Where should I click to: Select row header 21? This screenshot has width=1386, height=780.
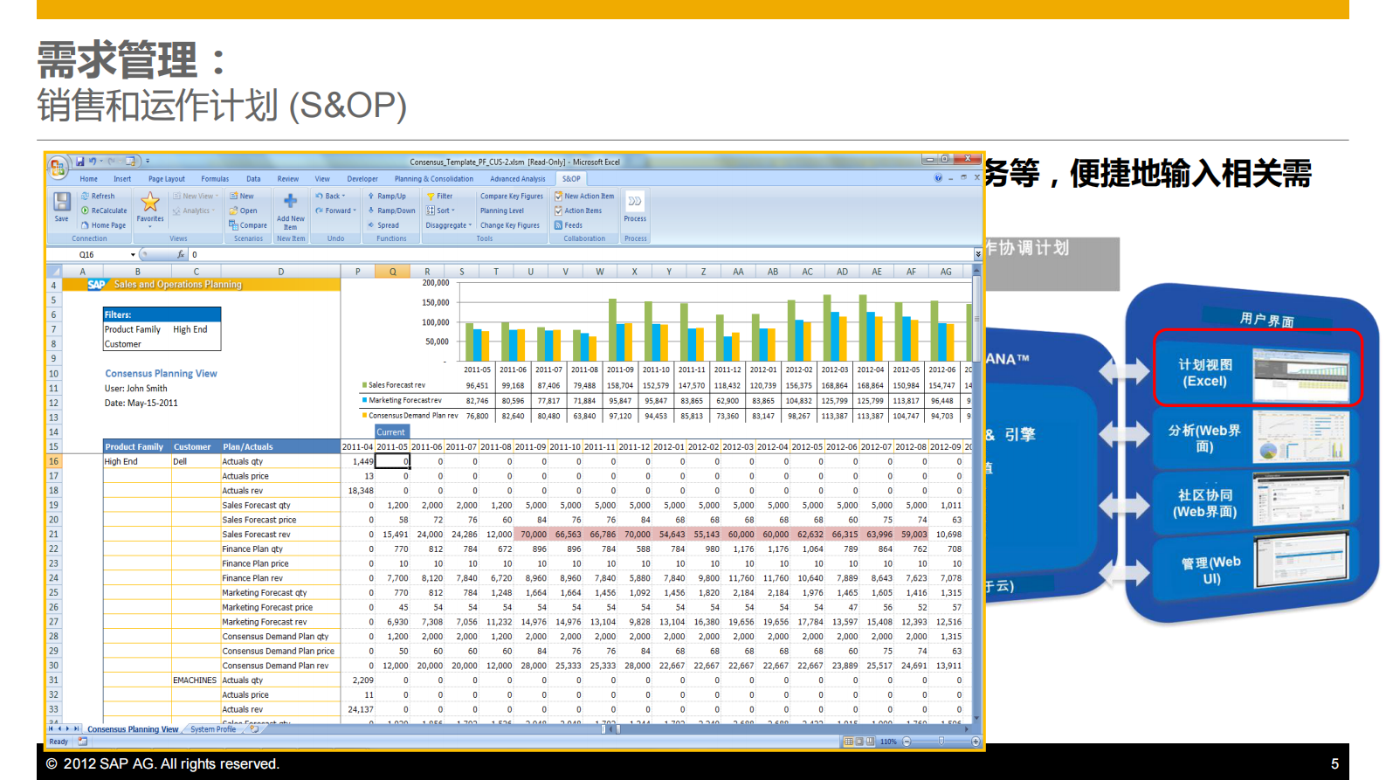coord(53,535)
